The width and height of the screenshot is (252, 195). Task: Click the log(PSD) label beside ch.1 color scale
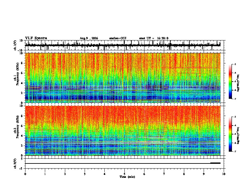[x=238, y=83]
